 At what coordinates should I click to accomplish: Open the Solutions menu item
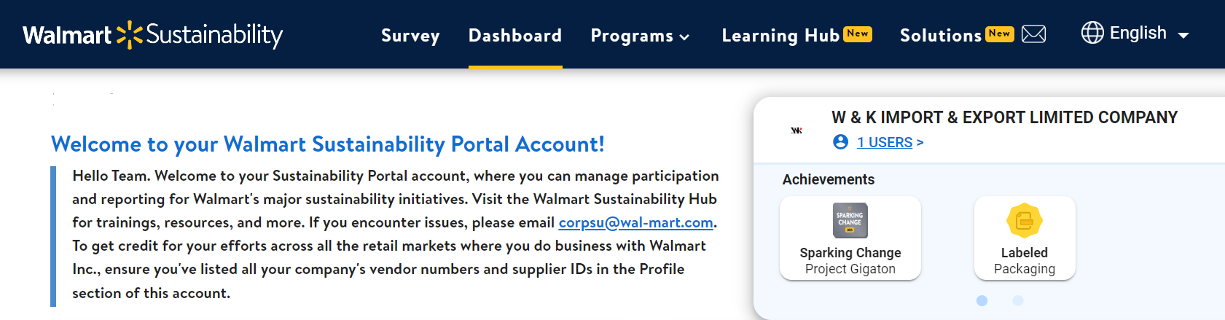pos(941,36)
